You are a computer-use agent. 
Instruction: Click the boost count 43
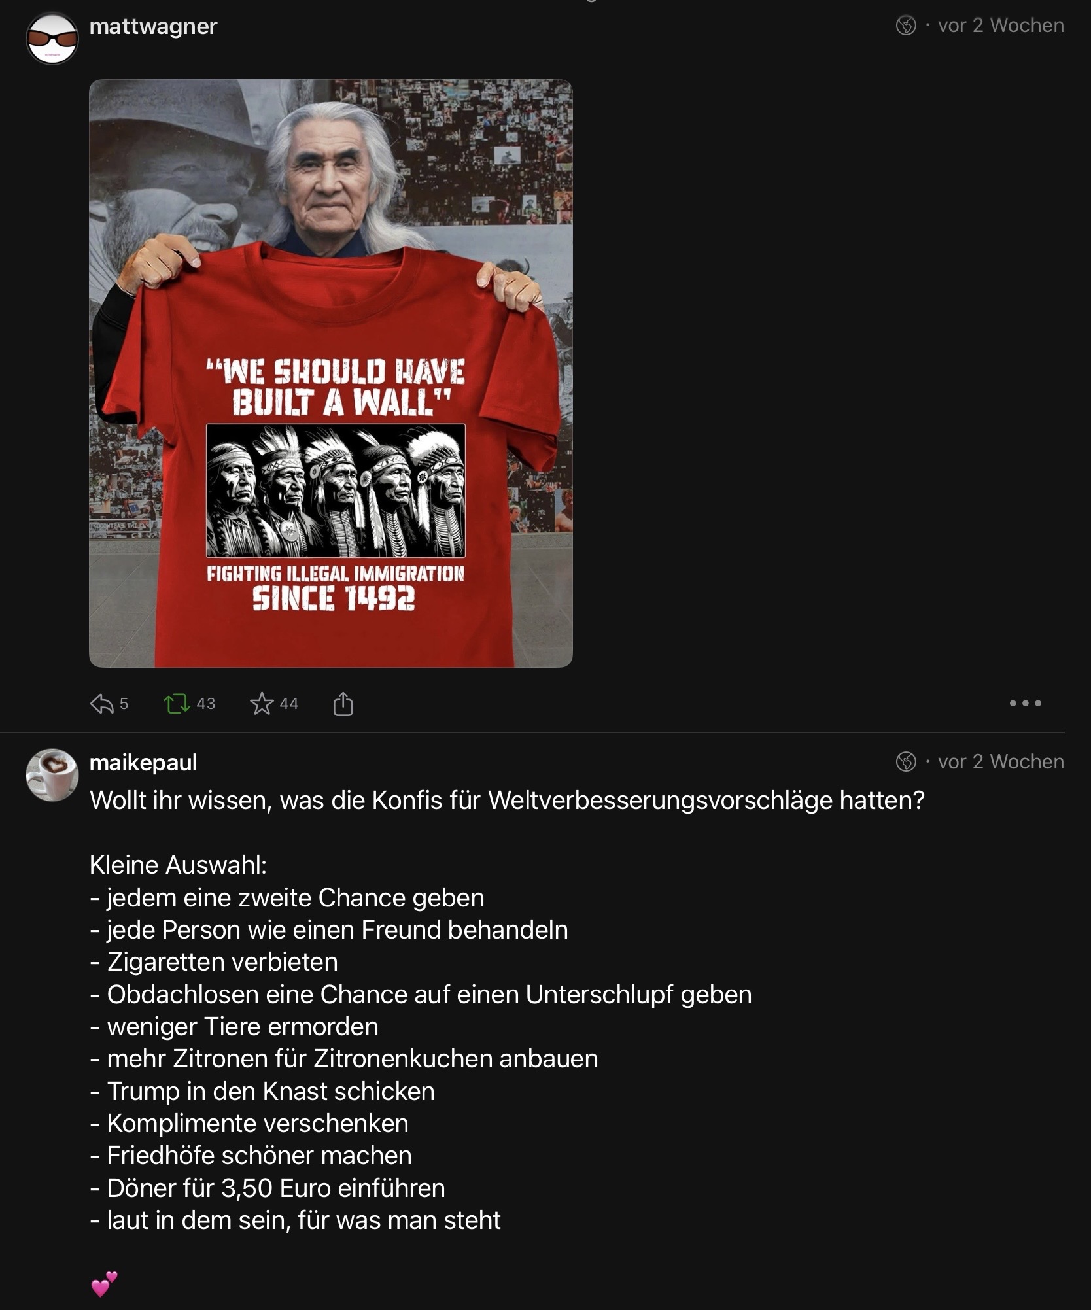(x=206, y=704)
